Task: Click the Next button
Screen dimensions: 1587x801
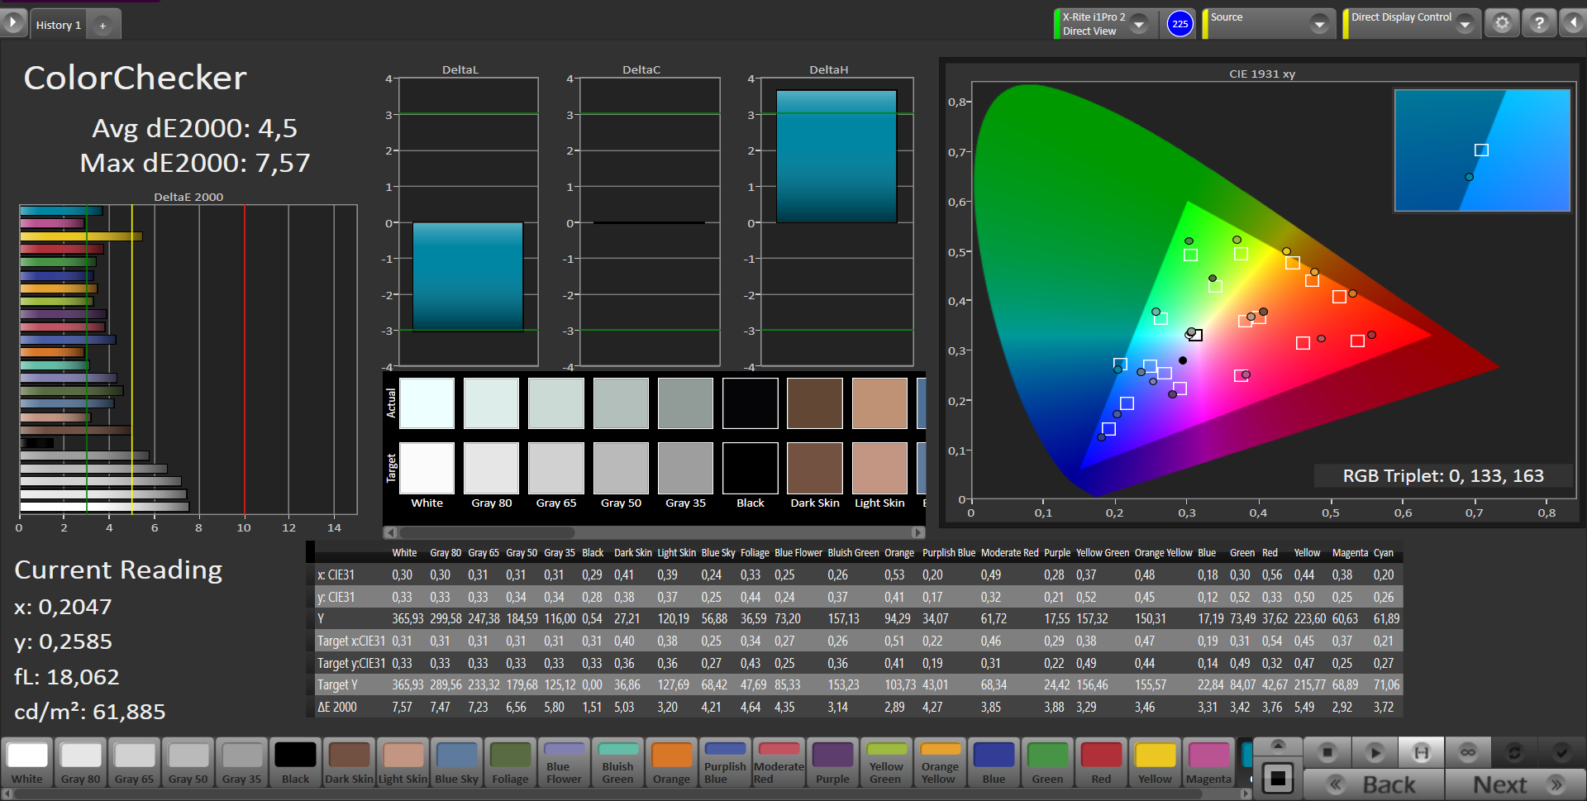Action: point(1515,784)
